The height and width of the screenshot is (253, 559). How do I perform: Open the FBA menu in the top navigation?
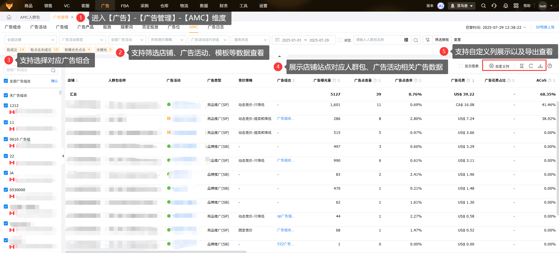pos(125,6)
